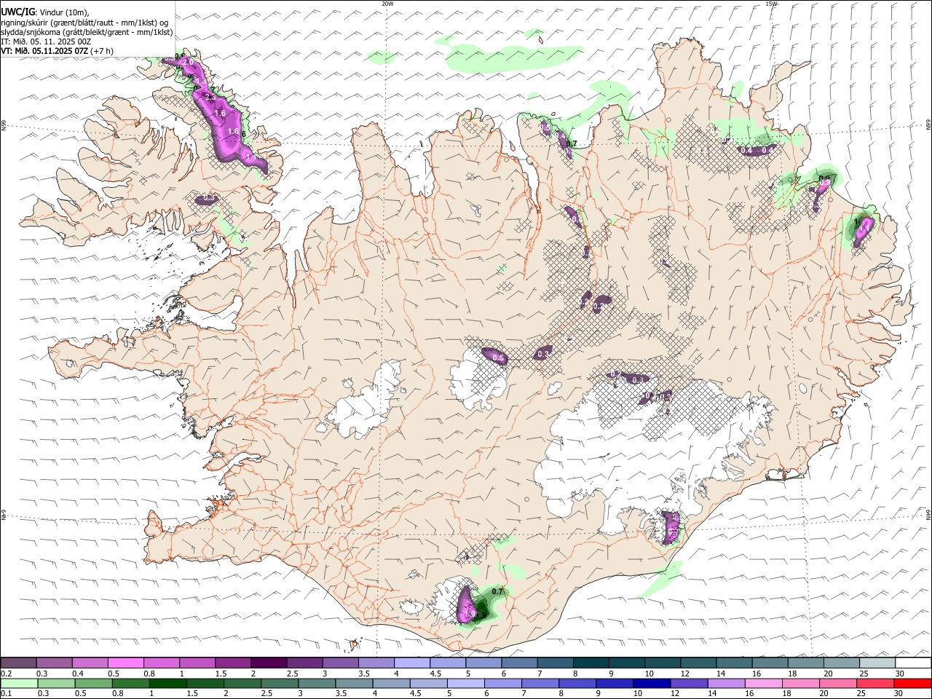Click the UWC/IG title text
932x699 pixels.
[18, 12]
